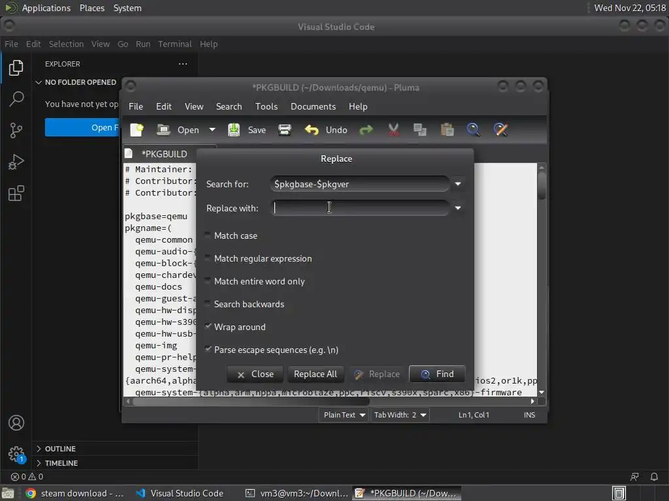Click in the Replace with text field
Viewport: 669px width, 501px height.
360,208
